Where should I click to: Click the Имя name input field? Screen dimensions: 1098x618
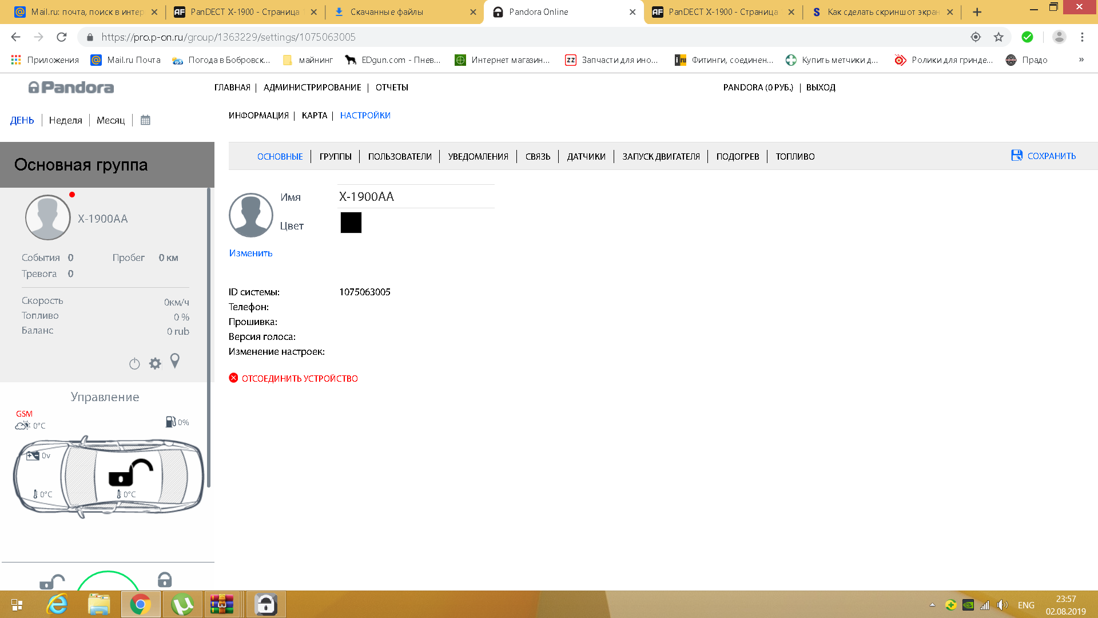click(416, 197)
